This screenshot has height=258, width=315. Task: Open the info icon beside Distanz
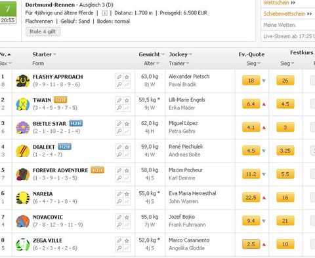click(x=105, y=13)
